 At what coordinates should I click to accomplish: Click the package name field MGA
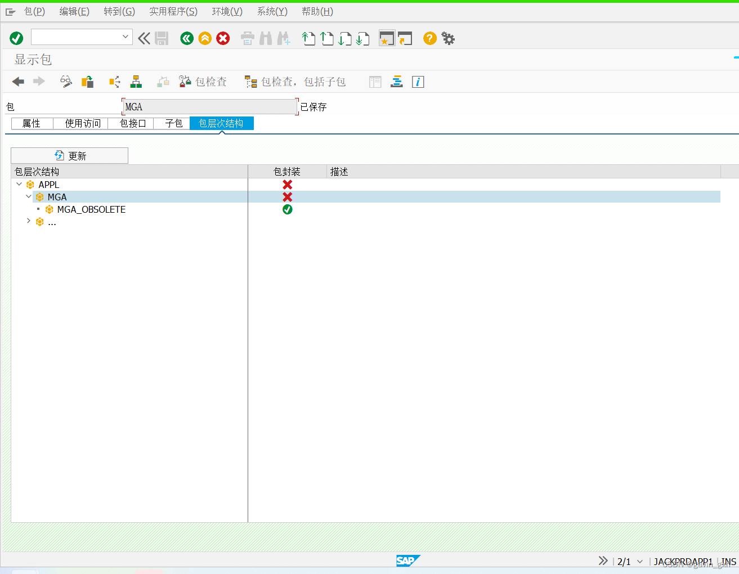coord(210,107)
